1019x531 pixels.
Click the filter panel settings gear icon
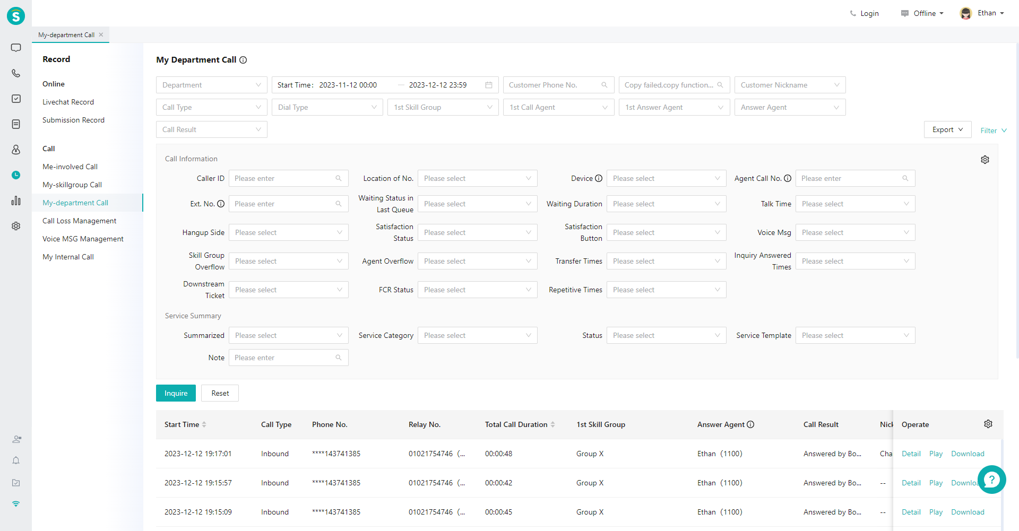click(985, 160)
